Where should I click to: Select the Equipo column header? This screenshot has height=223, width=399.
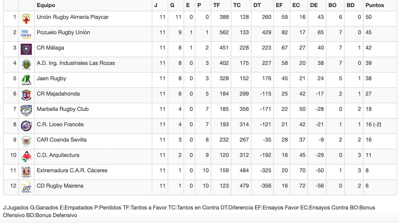46,5
